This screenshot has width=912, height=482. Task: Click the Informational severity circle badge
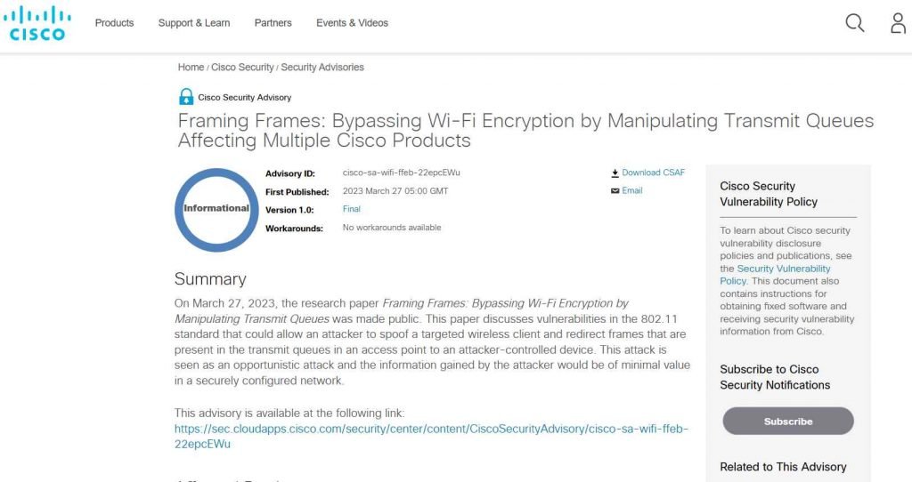point(216,210)
